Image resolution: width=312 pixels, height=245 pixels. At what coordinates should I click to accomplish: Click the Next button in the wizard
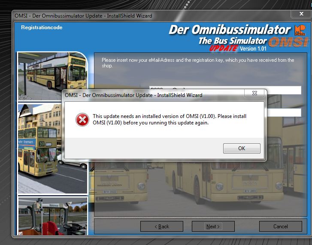click(213, 226)
